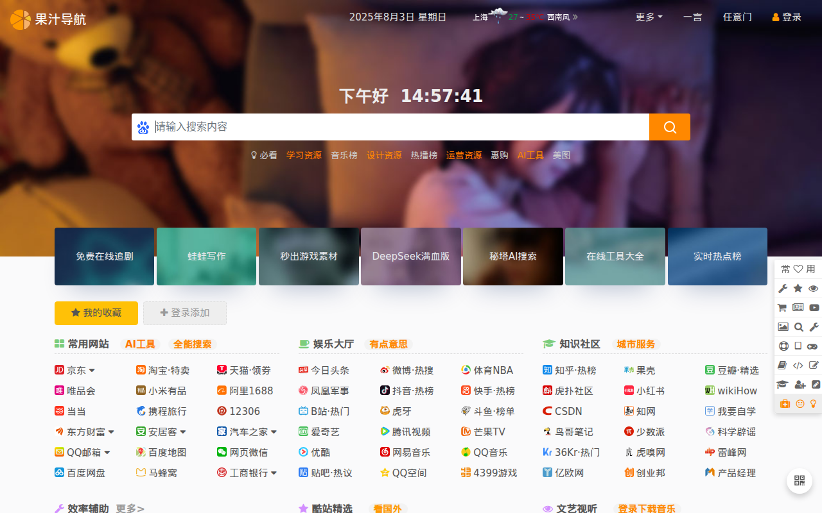The height and width of the screenshot is (513, 822).
Task: Click the 我的收藏 yellow button
Action: (x=96, y=313)
